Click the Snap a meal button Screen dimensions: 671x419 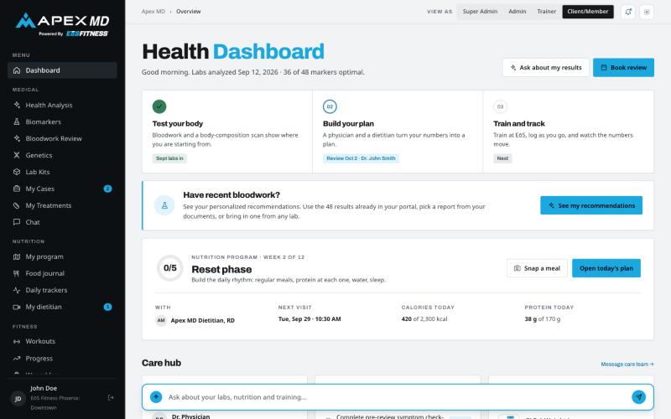coord(537,268)
